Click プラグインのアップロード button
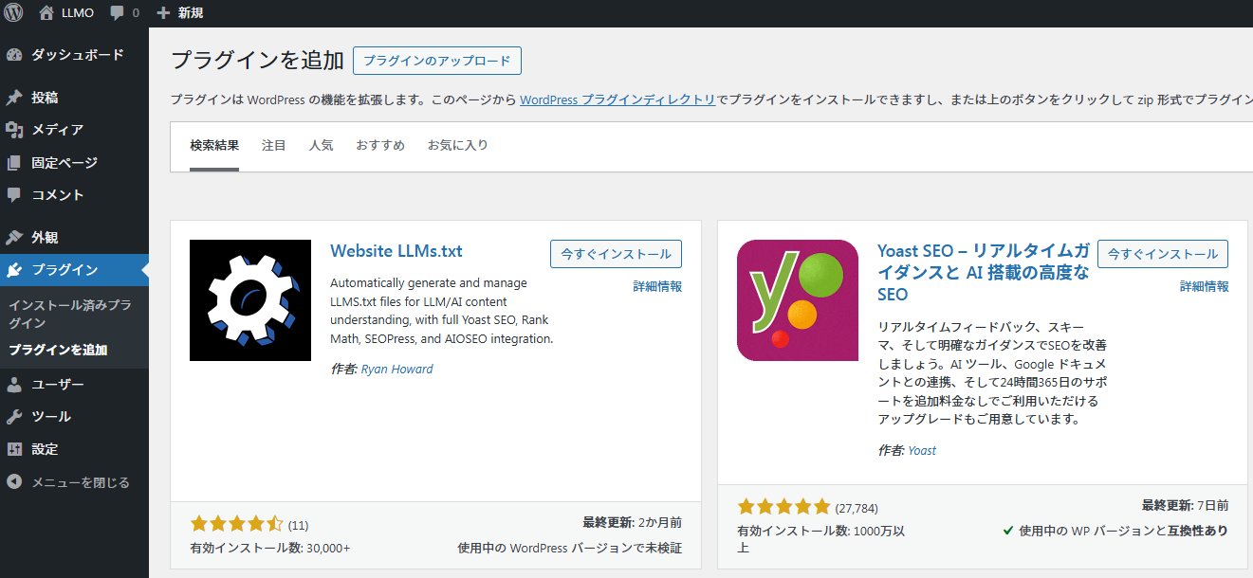 tap(436, 61)
